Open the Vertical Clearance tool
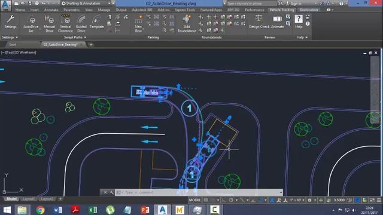383x215 pixels. (x=65, y=24)
